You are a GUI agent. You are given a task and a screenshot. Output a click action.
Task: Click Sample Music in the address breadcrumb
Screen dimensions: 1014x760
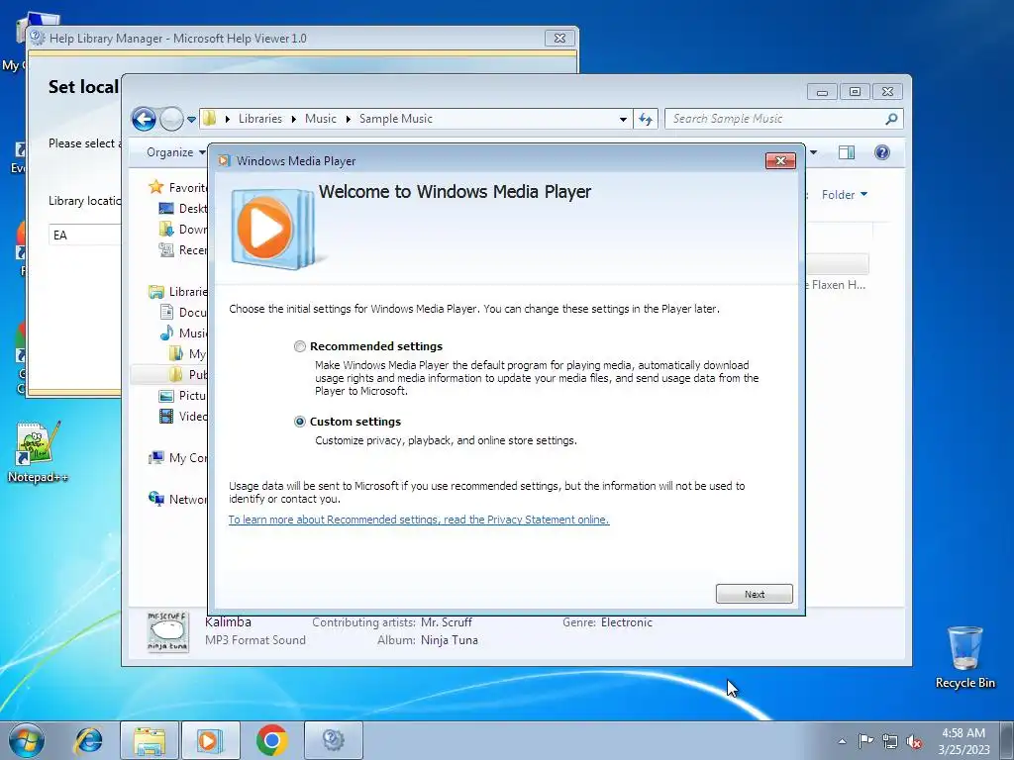[396, 119]
